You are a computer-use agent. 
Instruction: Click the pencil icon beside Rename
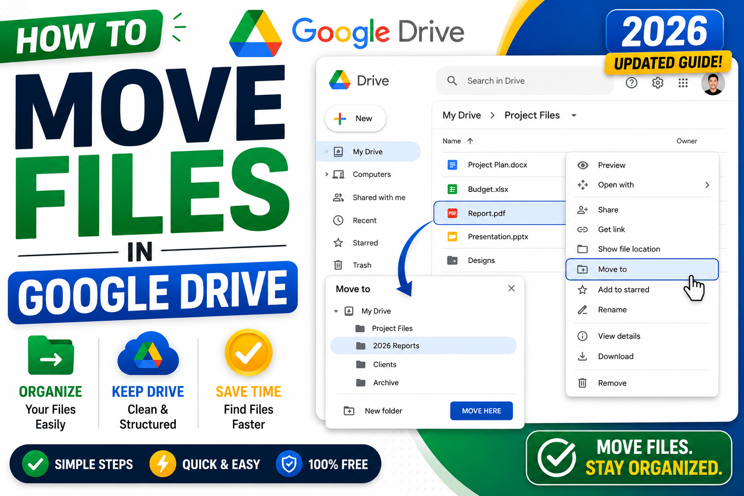tap(583, 310)
